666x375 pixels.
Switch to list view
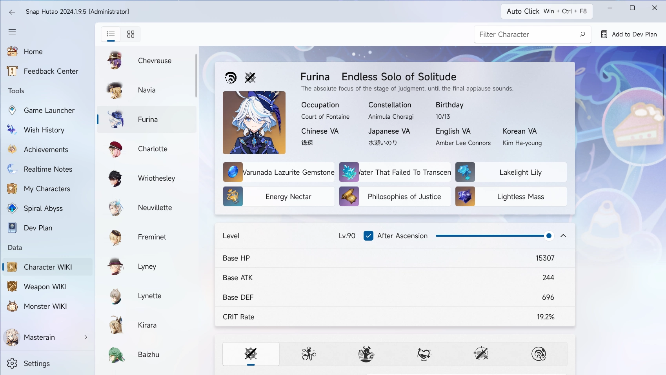click(111, 34)
